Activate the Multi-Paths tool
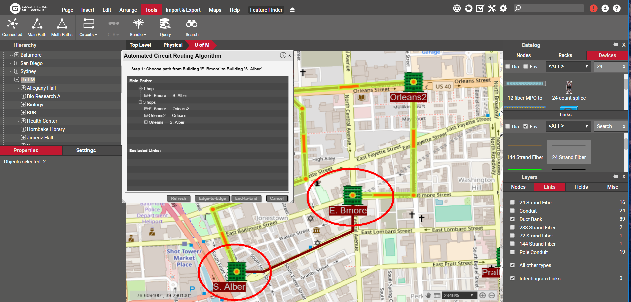This screenshot has height=302, width=631. pyautogui.click(x=62, y=24)
